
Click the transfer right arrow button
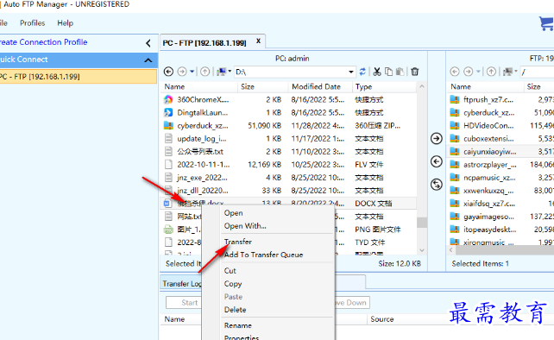pyautogui.click(x=437, y=138)
